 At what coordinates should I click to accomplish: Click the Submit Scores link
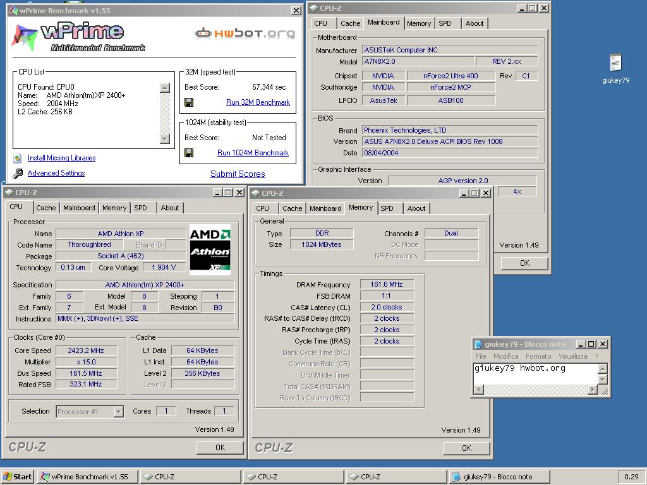238,174
